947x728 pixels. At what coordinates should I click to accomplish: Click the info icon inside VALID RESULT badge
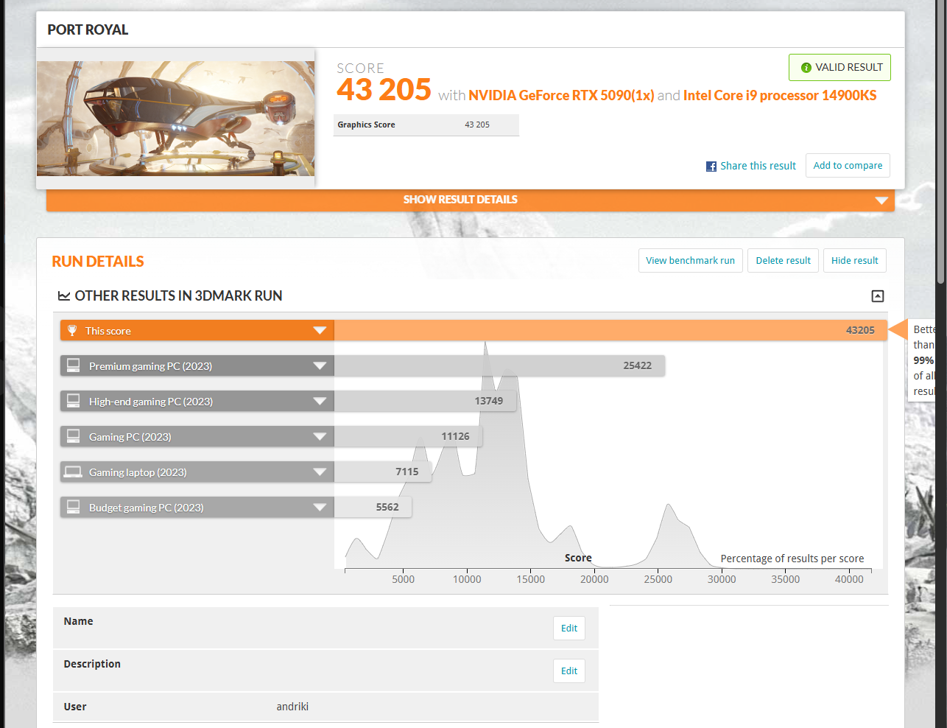tap(807, 67)
